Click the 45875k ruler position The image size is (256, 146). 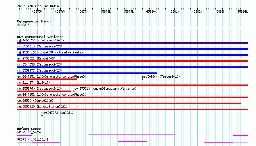[37, 11]
